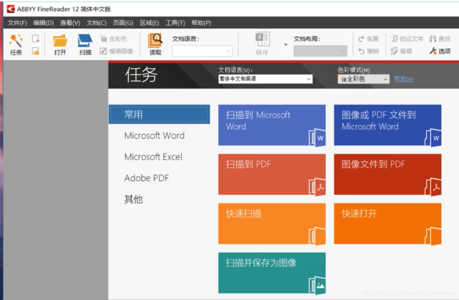Open the 文件(F) menu
Image resolution: width=459 pixels, height=300 pixels.
(17, 23)
